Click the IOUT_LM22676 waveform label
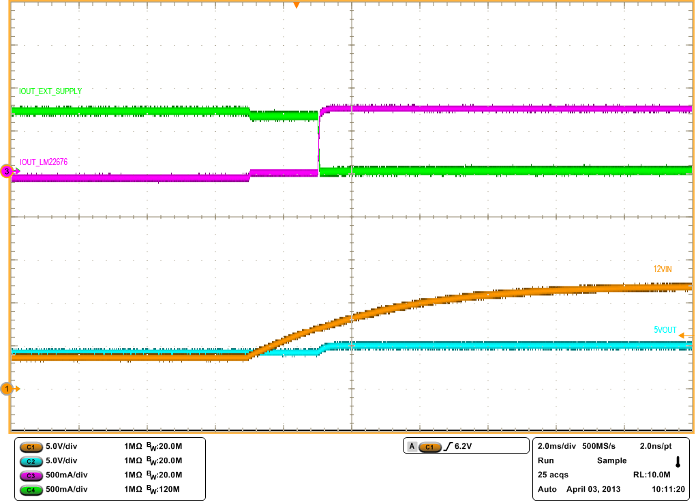The image size is (698, 502). [44, 162]
